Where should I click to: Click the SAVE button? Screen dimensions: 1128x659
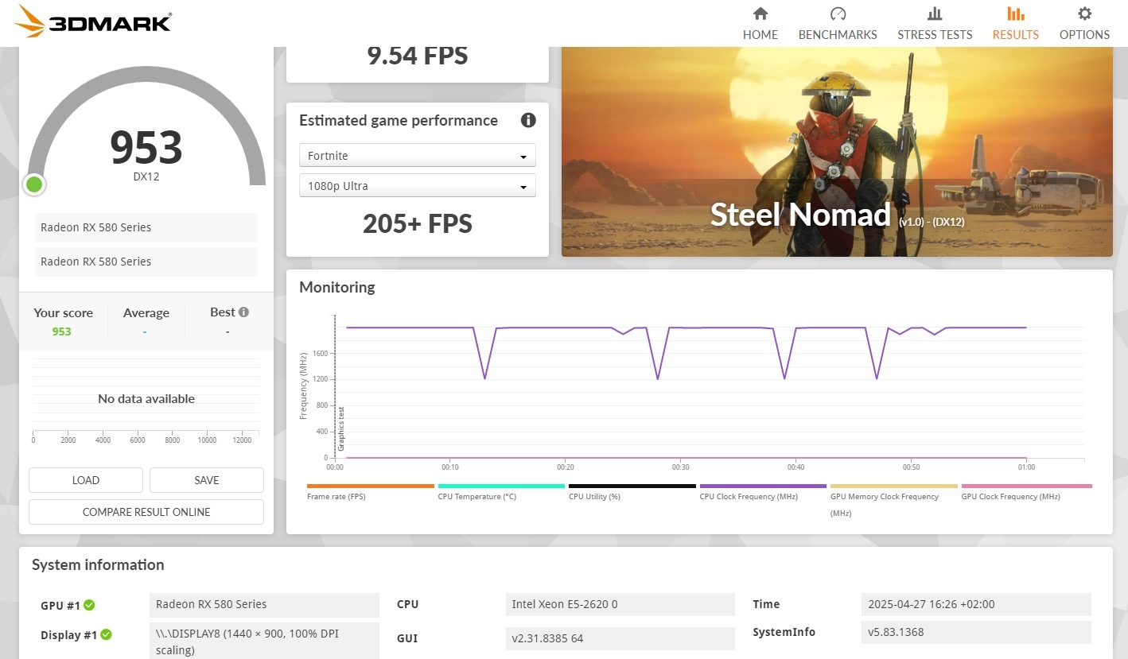pos(207,480)
